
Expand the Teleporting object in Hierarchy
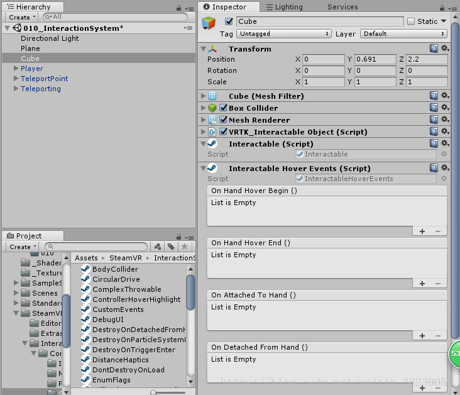coord(16,89)
